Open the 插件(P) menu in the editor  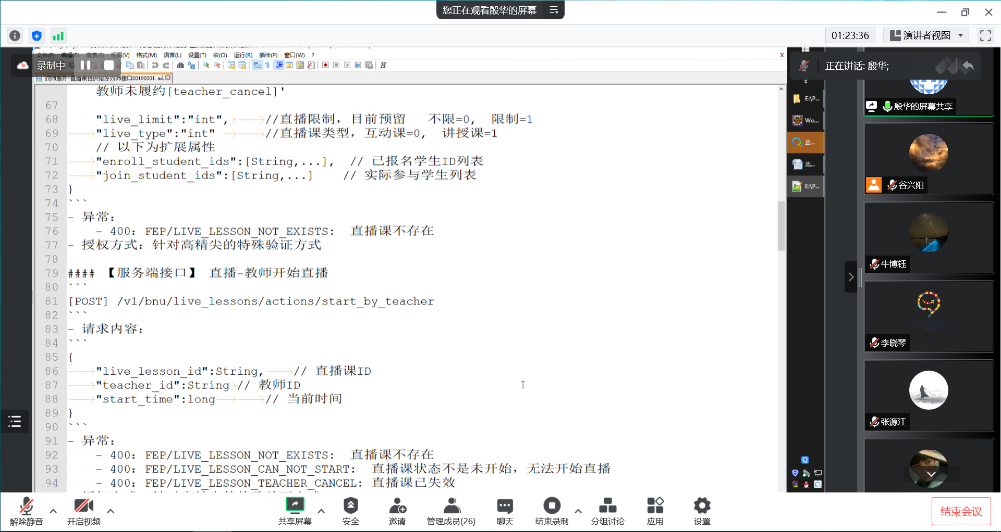[268, 55]
